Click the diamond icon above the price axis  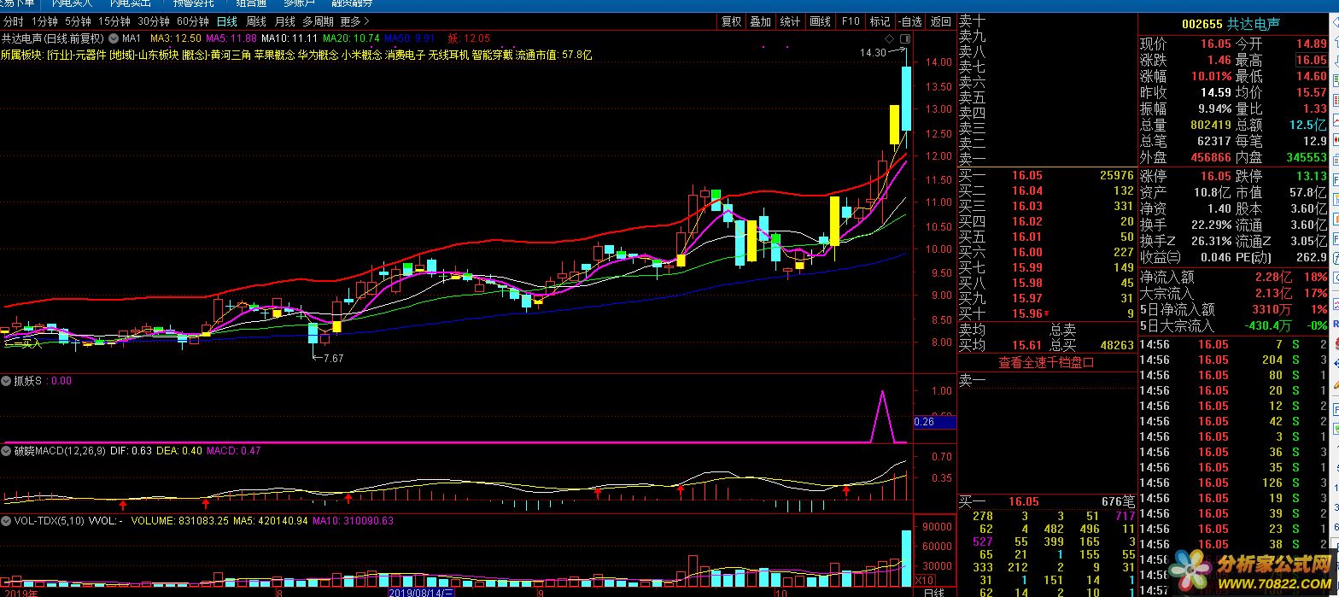(x=889, y=39)
